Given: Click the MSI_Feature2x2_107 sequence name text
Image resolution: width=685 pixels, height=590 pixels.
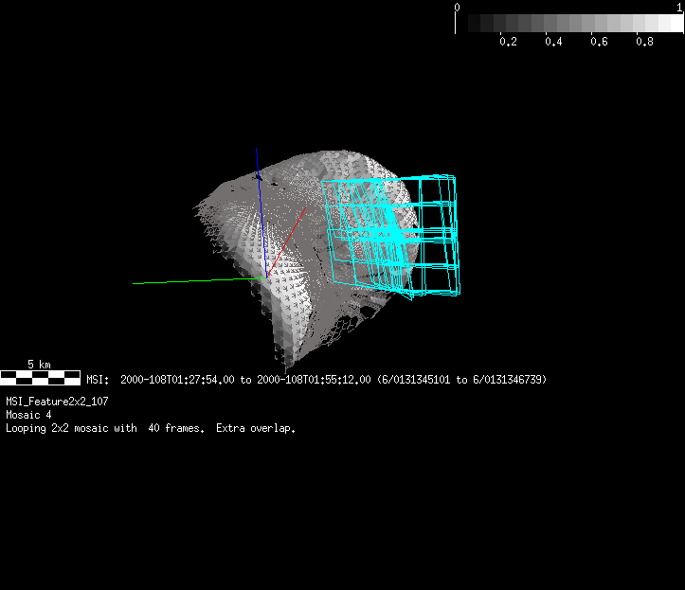Looking at the screenshot, I should (57, 401).
